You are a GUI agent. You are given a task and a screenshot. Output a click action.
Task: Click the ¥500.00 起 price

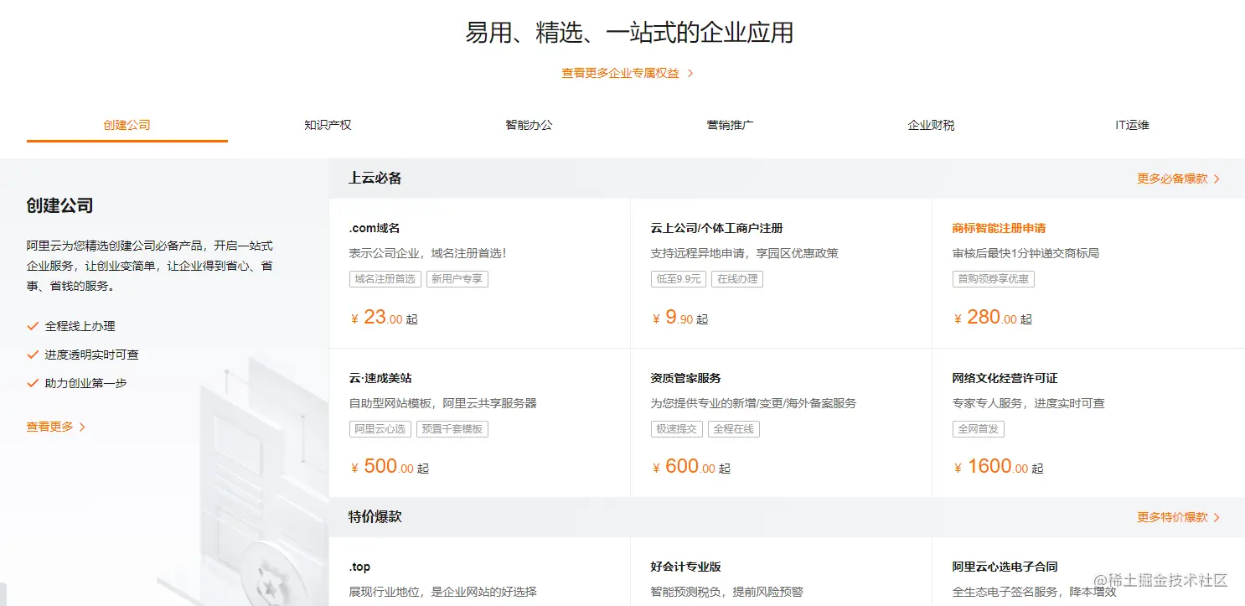(x=390, y=467)
